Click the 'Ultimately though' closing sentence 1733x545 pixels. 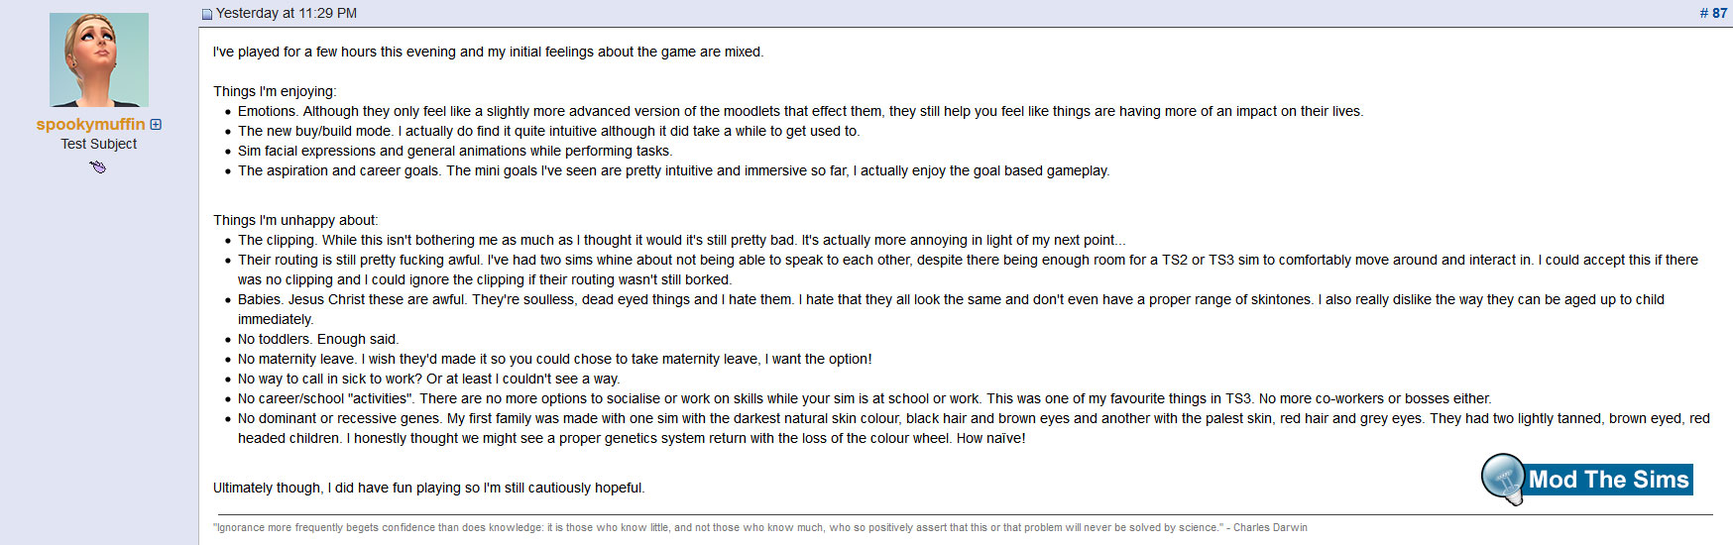[x=428, y=488]
